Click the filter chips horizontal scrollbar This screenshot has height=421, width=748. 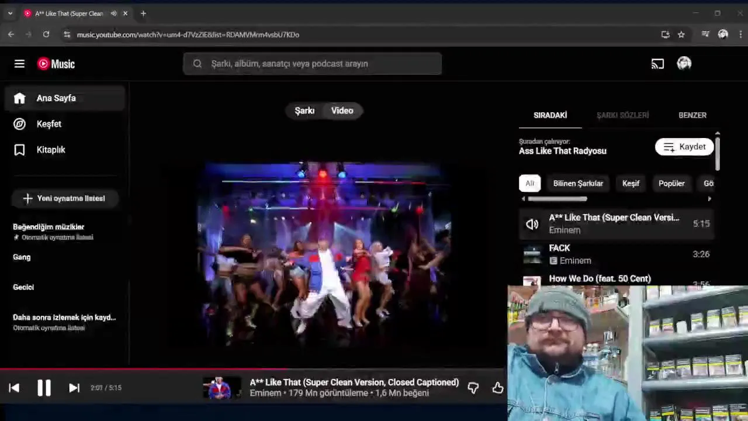pyautogui.click(x=557, y=199)
